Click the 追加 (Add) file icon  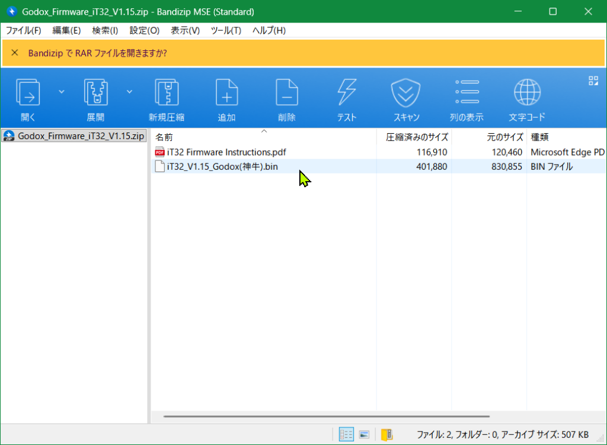[226, 93]
